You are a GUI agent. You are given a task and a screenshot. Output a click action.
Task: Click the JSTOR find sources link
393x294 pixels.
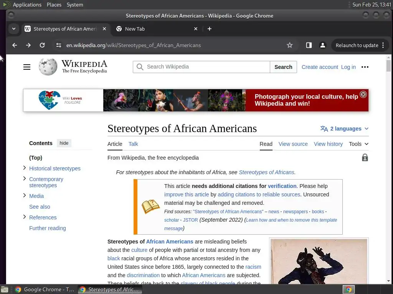[190, 220]
